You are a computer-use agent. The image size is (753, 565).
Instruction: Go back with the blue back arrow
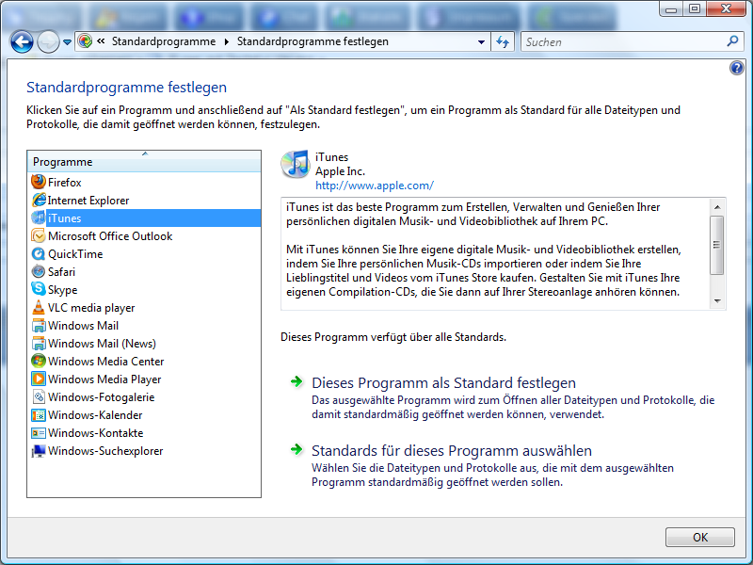[x=22, y=41]
